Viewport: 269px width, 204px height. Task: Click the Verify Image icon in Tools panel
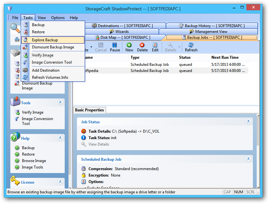pyautogui.click(x=17, y=112)
